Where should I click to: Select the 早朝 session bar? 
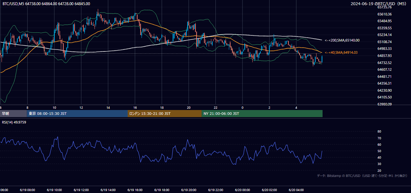pyautogui.click(x=14, y=114)
